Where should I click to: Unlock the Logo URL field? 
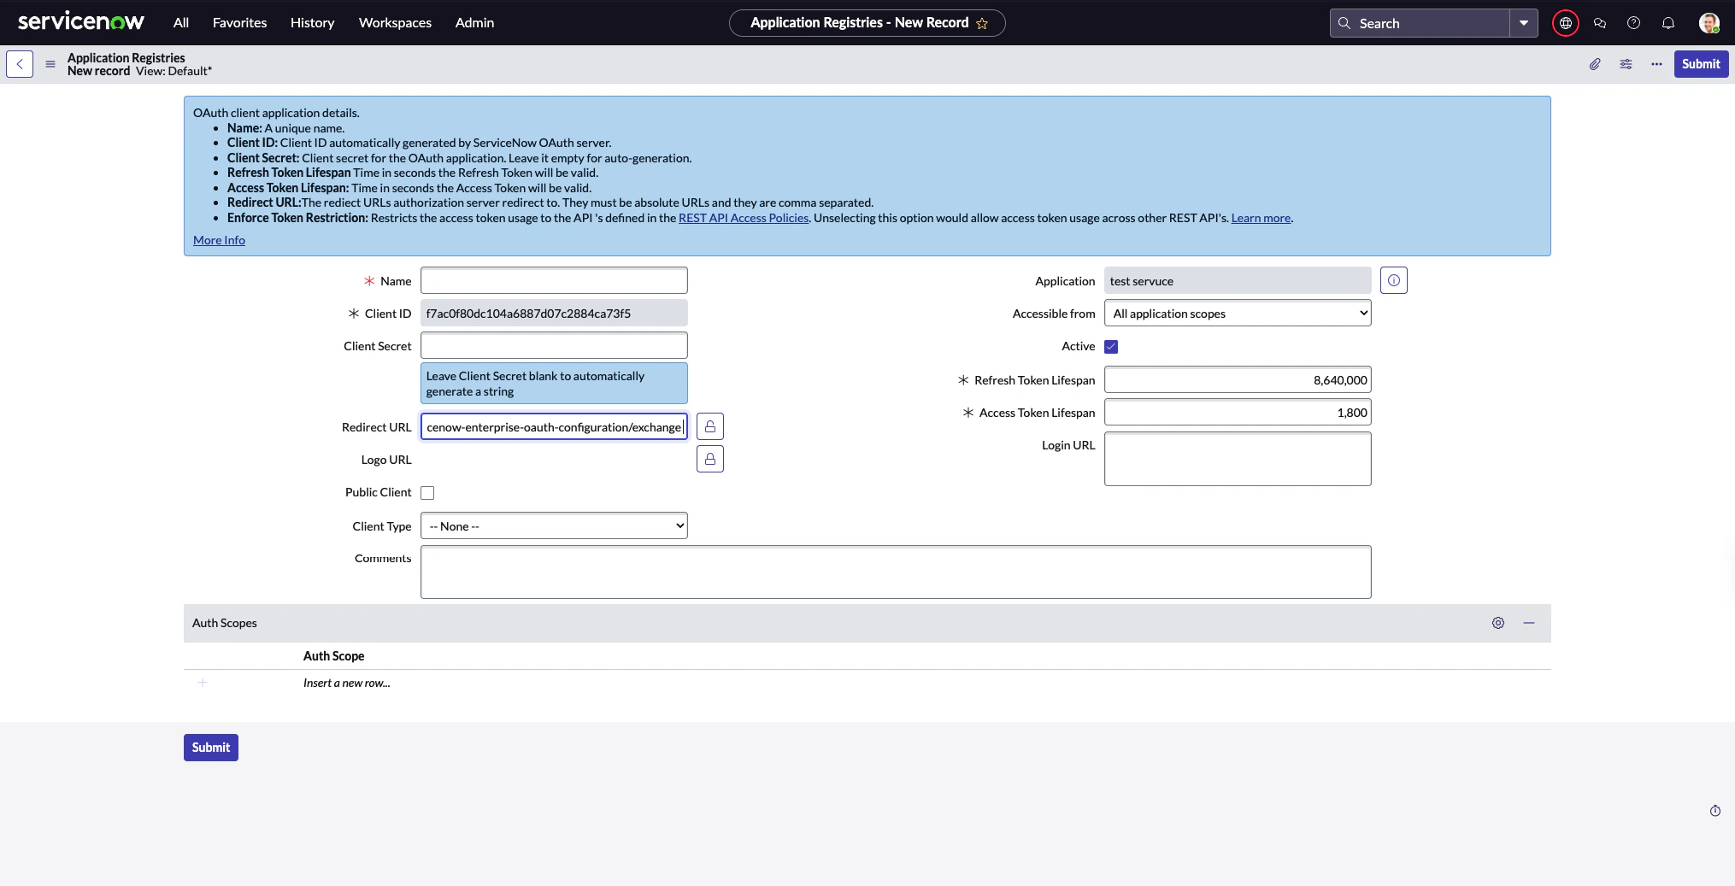pyautogui.click(x=710, y=459)
